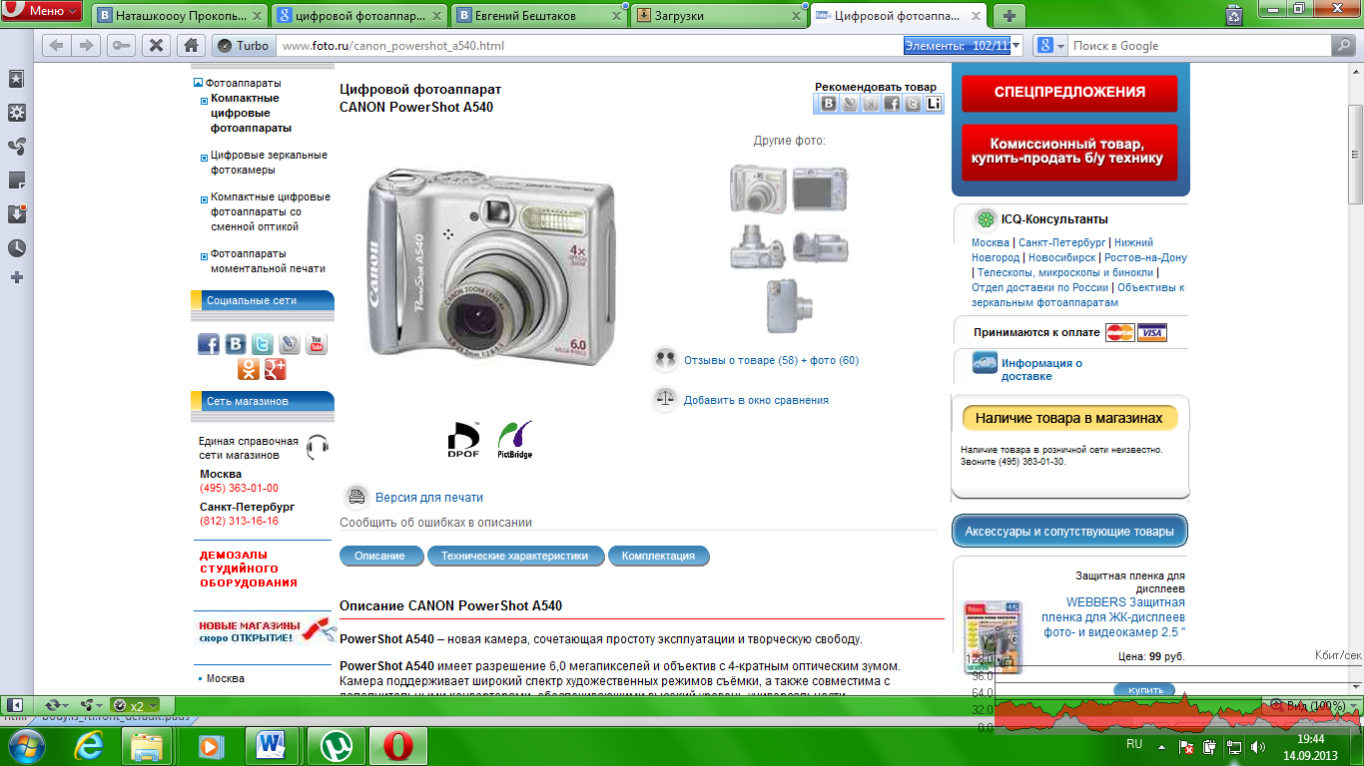Open the Opera Меню button

42,11
